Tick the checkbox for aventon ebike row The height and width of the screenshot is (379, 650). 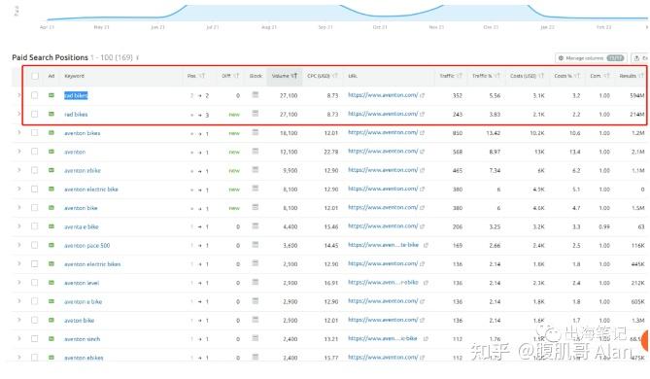35,170
